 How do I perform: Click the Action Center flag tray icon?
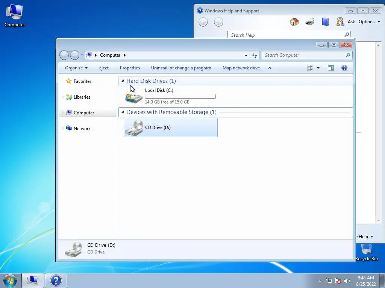coord(338,281)
